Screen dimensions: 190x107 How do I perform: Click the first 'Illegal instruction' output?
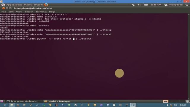coord(14,32)
